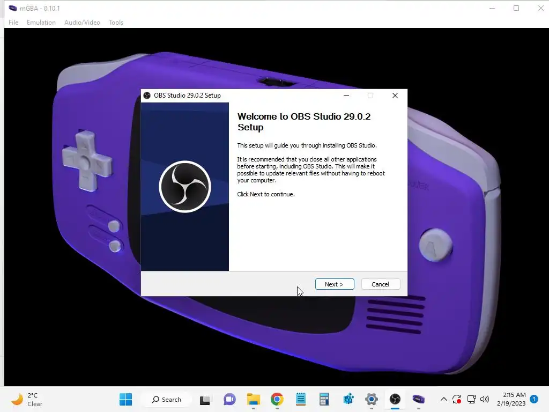The width and height of the screenshot is (549, 412).
Task: Open the File menu in mGBA
Action: tap(13, 23)
